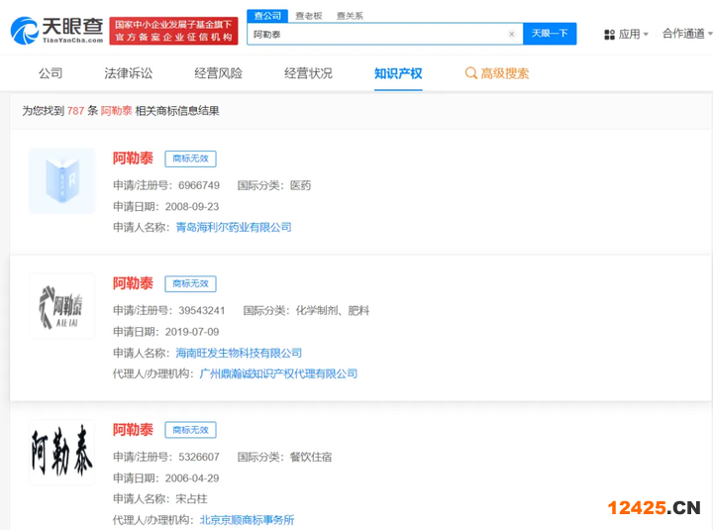Open the 经营状况 tab
The image size is (713, 530).
[x=308, y=73]
